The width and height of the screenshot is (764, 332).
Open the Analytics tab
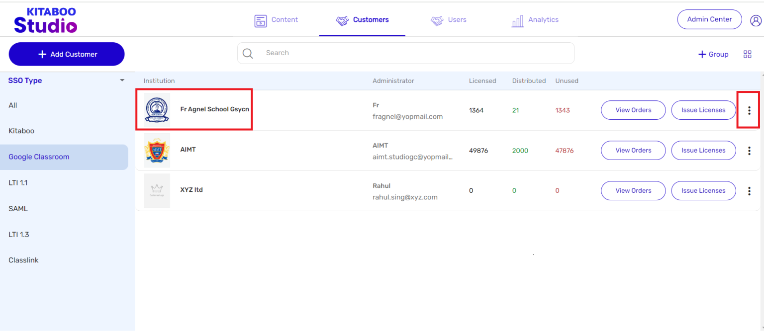pos(535,20)
